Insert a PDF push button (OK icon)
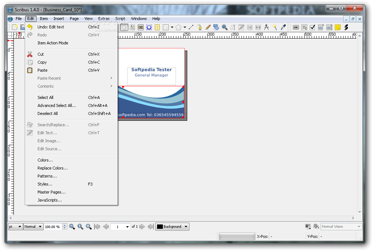This screenshot has width=373, height=251. (296, 27)
